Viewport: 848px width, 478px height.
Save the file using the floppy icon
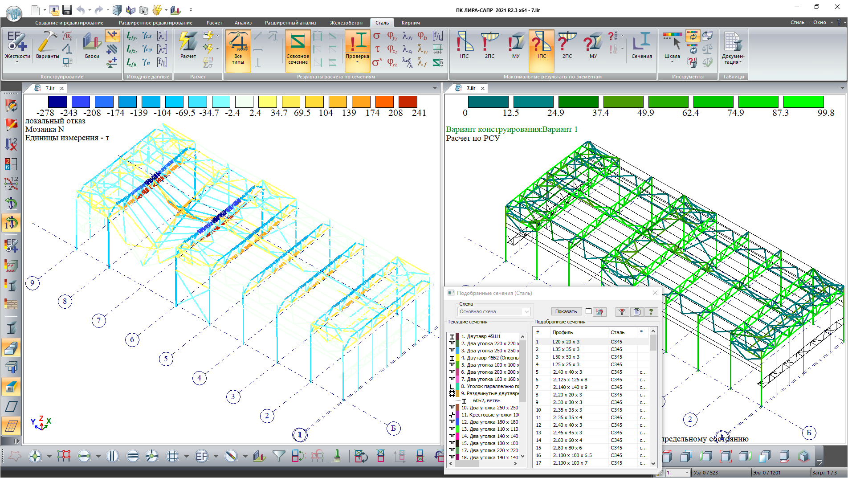(67, 10)
